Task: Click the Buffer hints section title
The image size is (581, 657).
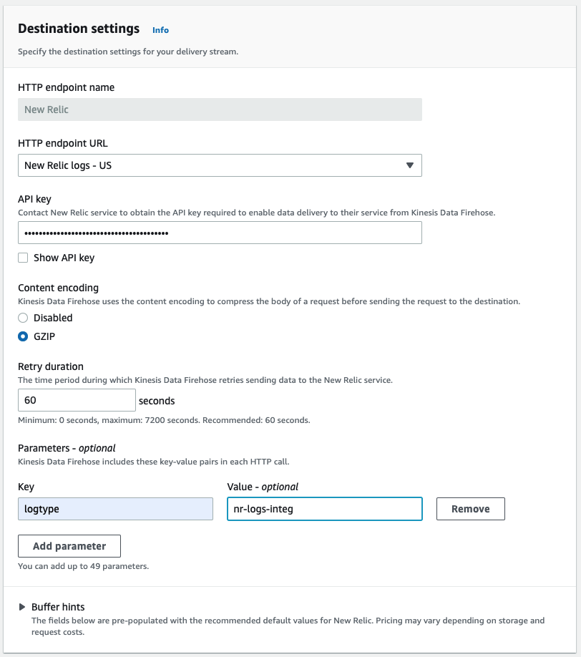Action: 58,607
